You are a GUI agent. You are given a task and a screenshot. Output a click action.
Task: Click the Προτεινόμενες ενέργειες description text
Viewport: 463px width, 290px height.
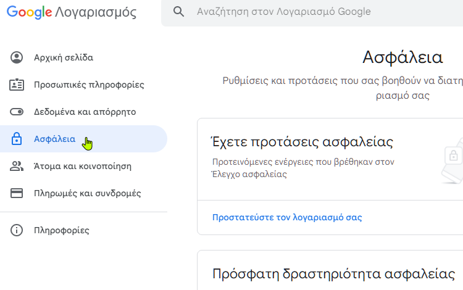click(303, 168)
